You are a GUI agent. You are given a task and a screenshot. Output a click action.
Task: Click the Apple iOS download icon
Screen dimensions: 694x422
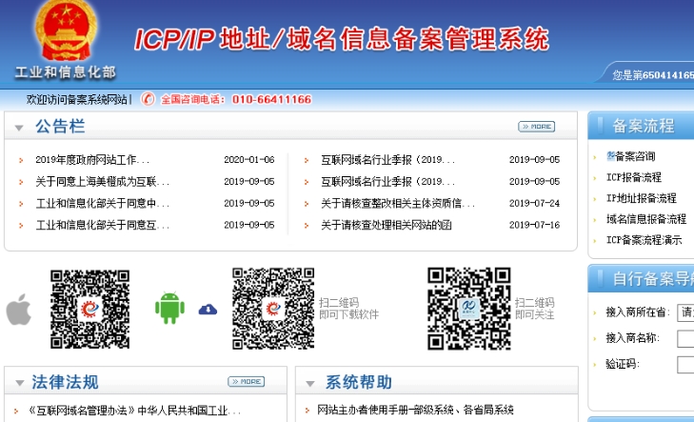click(19, 309)
